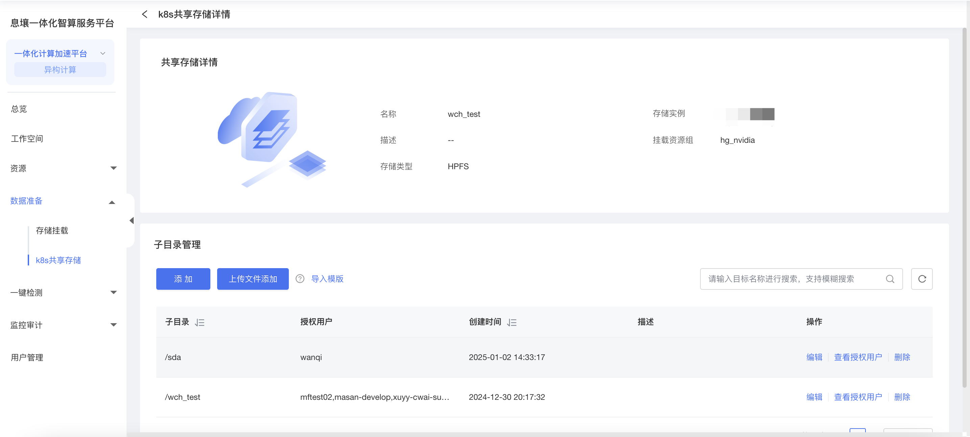The image size is (970, 437).
Task: Expand the 一键检测 menu
Action: coord(113,292)
